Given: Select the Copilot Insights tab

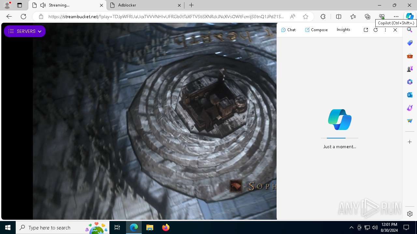Looking at the screenshot, I should coord(343,30).
